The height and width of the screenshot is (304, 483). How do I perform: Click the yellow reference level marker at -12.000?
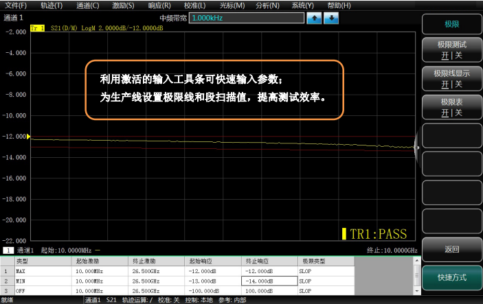(x=28, y=137)
